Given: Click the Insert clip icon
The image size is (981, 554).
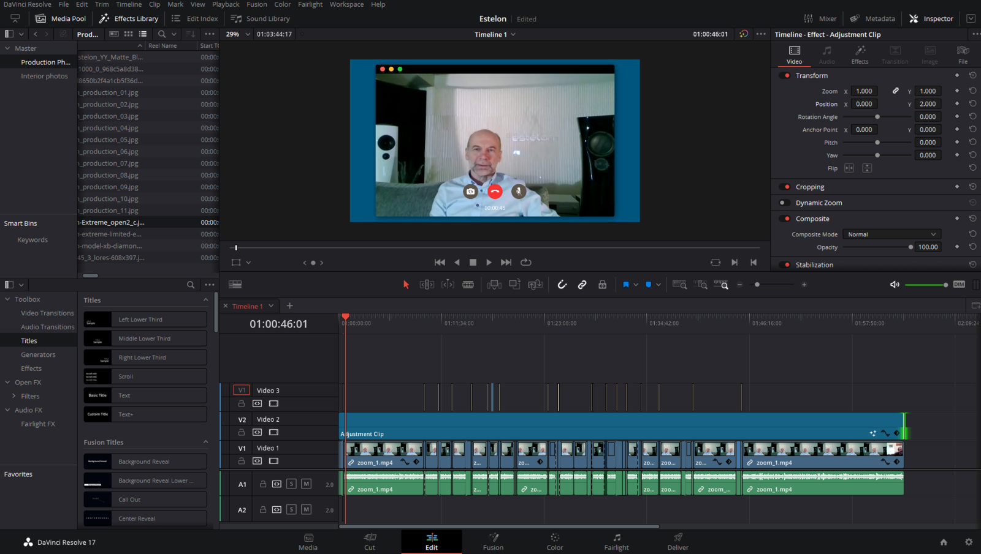Looking at the screenshot, I should coord(494,285).
